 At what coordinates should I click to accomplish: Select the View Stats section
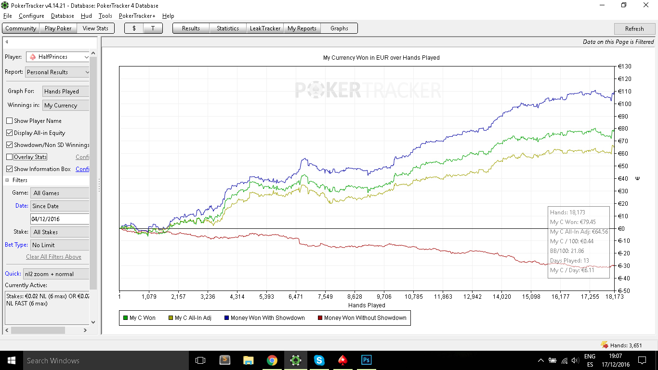[95, 28]
